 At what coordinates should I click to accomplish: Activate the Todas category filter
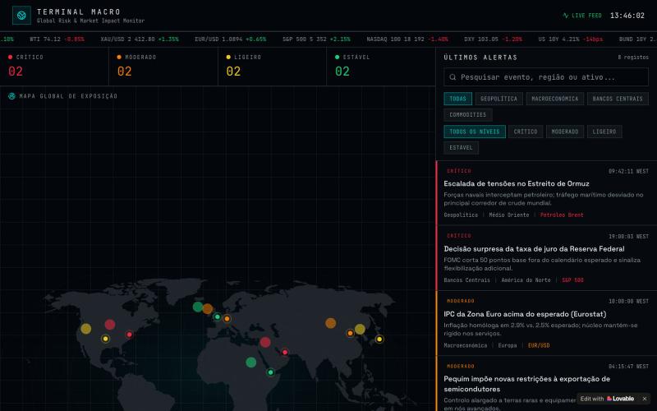pos(457,99)
